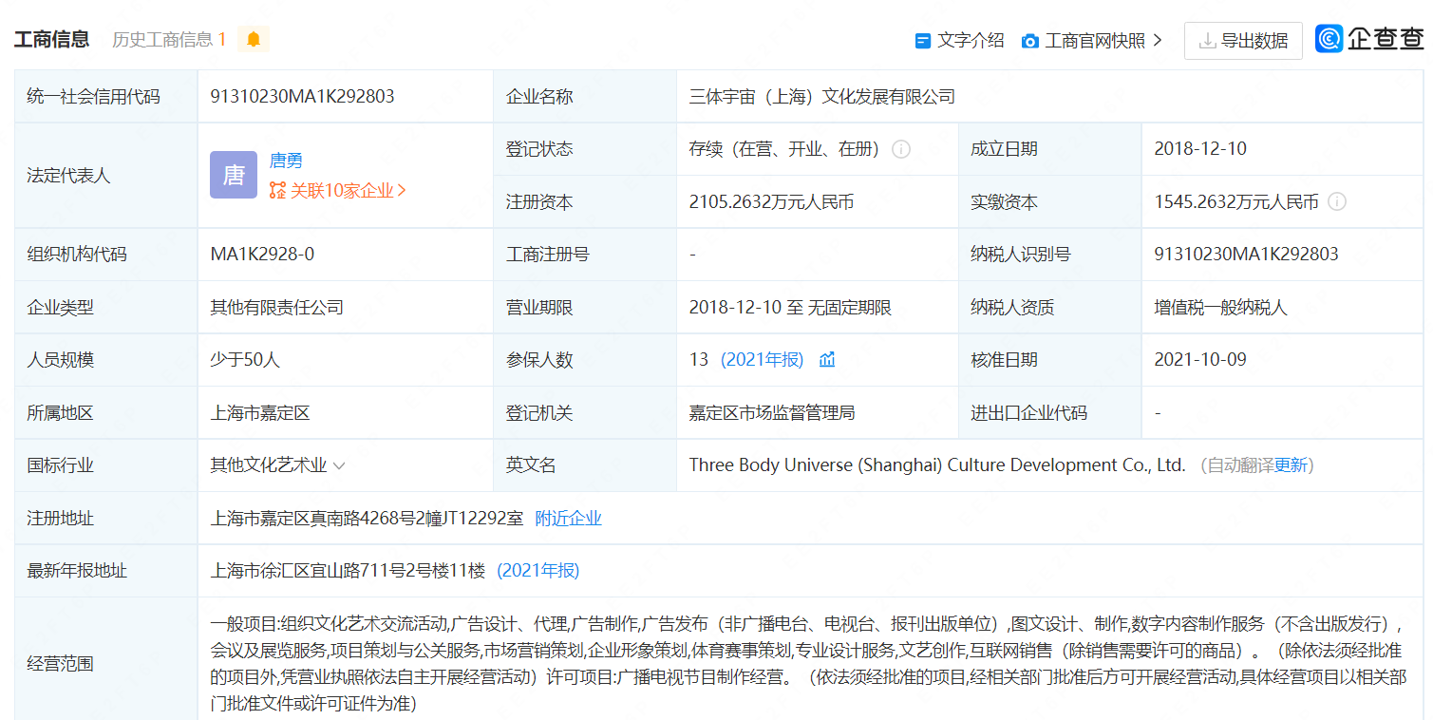Expand the 其他文化艺术业 industry dropdown
Screen dimensions: 1433x720
(339, 465)
